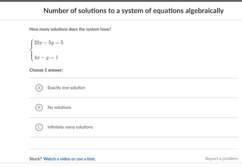Viewport: 242px width, 167px height.
Task: Click the "Choose 1 answer:" label
Action: (x=46, y=70)
